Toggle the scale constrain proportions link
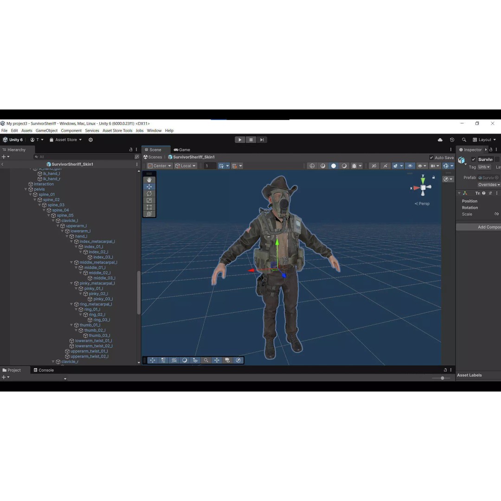Image resolution: width=501 pixels, height=501 pixels. (496, 214)
